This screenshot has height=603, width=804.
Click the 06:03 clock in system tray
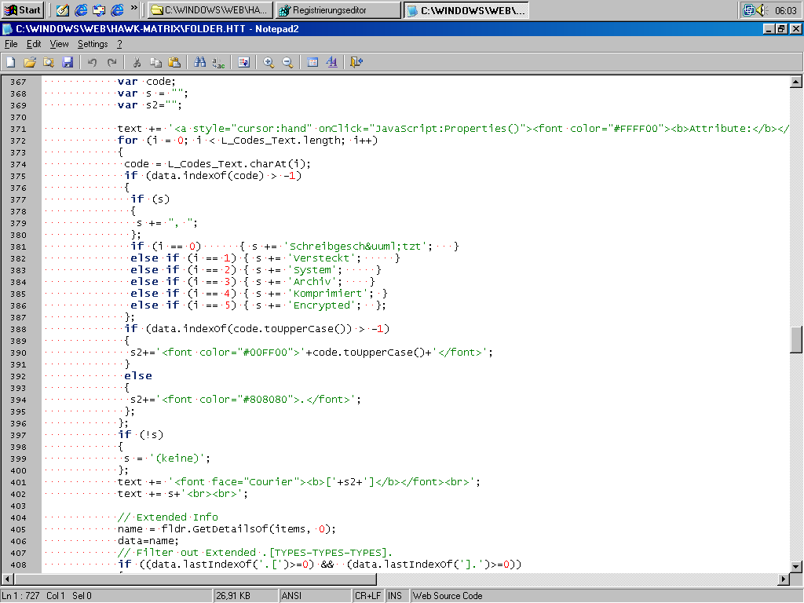tap(785, 10)
